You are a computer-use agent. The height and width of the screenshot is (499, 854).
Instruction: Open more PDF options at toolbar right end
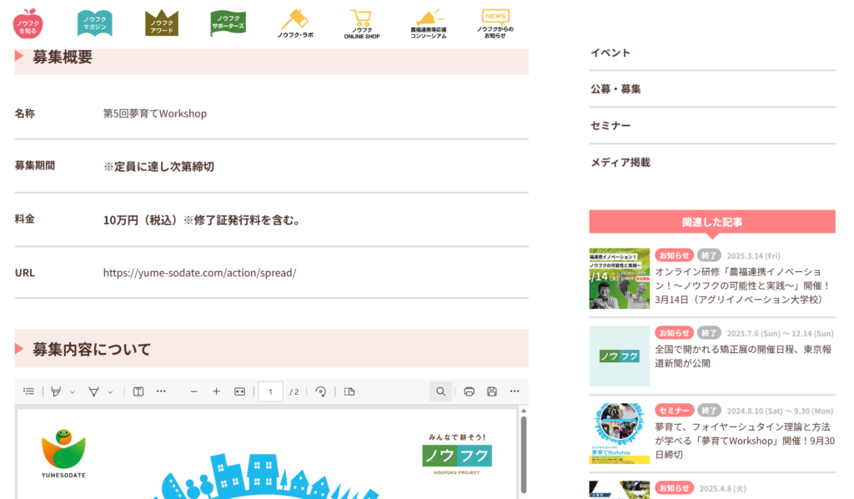(x=515, y=391)
